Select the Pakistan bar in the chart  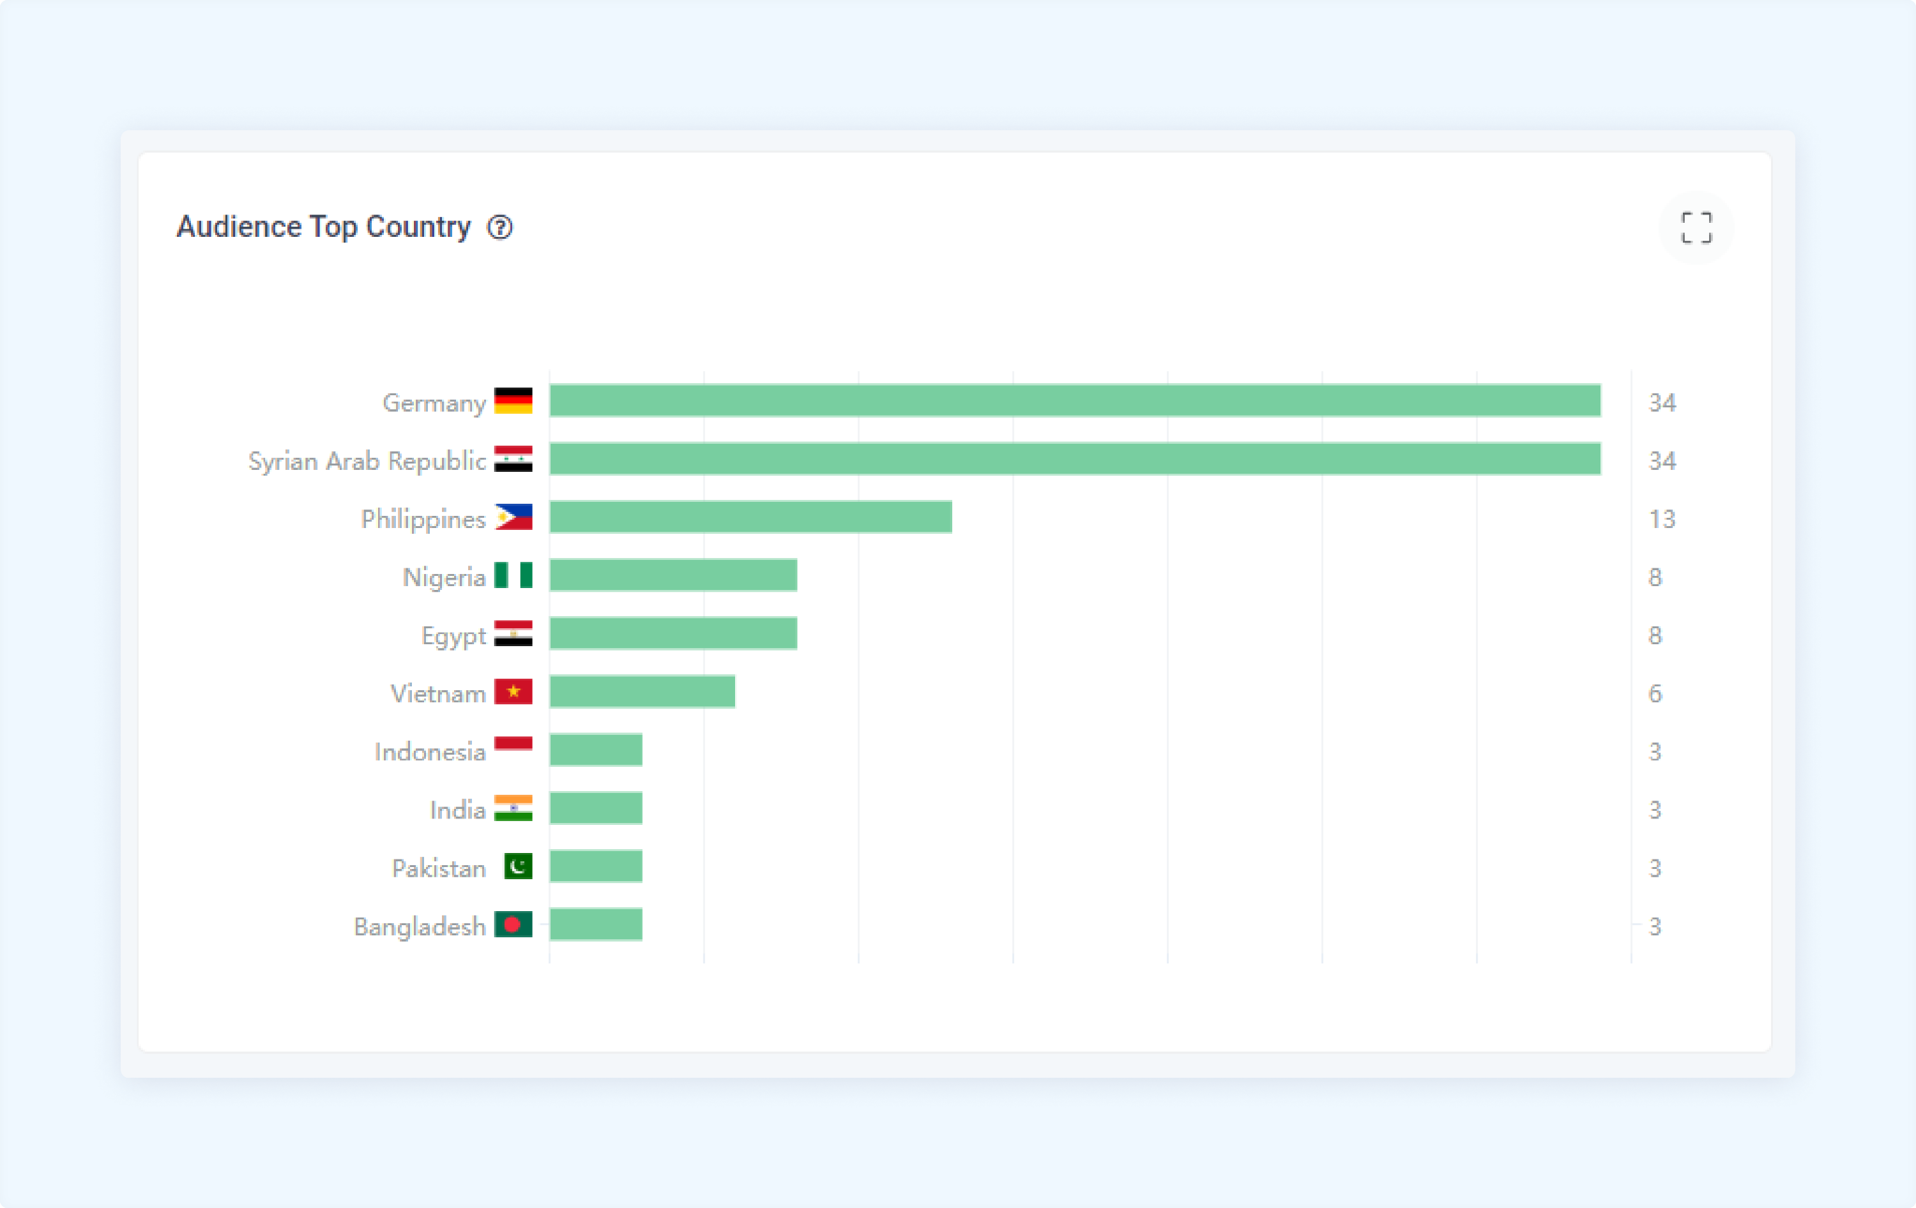(596, 866)
